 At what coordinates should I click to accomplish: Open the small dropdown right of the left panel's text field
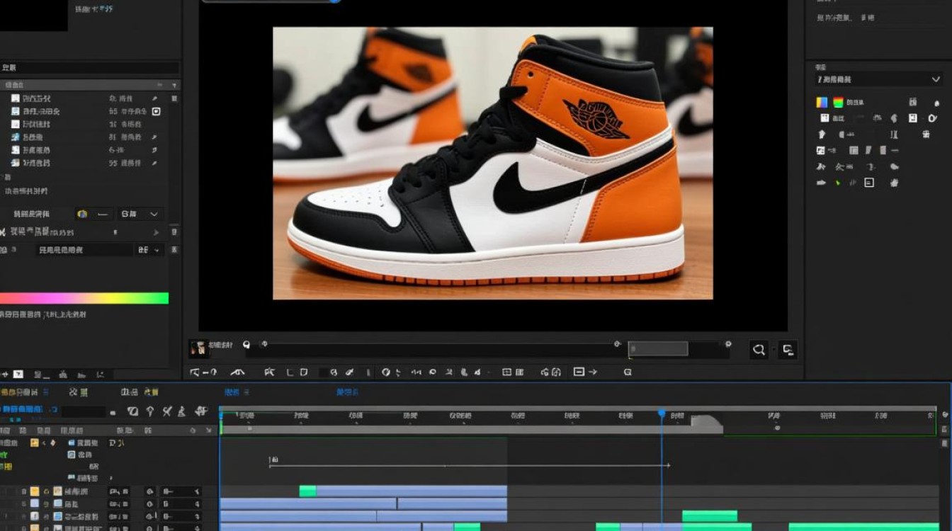(x=150, y=250)
